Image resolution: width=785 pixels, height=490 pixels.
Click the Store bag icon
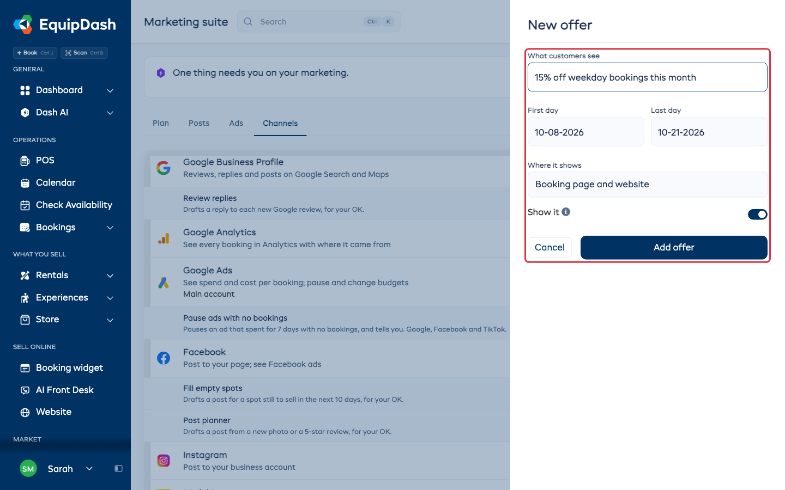25,320
